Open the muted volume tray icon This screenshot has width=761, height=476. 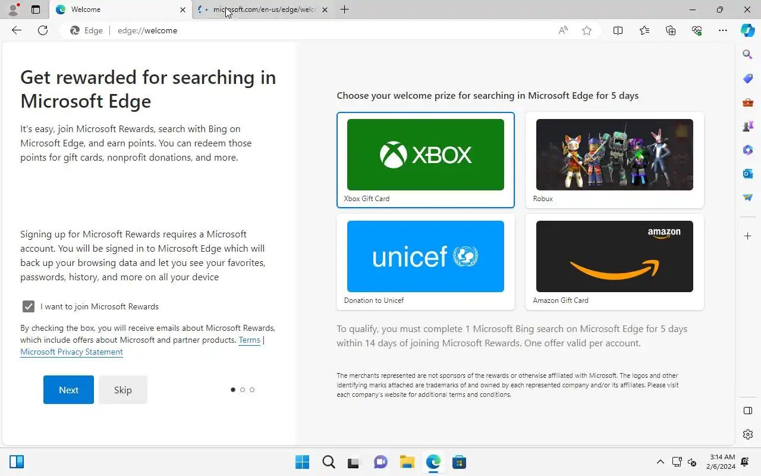point(692,462)
